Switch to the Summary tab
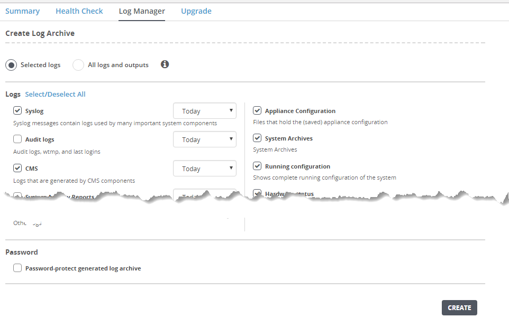509x327 pixels. [x=22, y=11]
